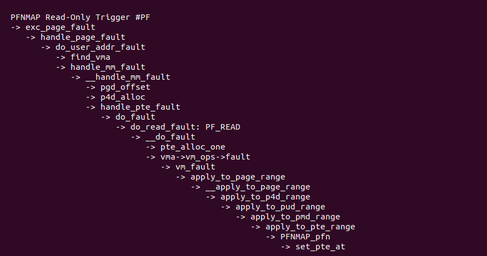Click the pte_alloc_one call
The image size is (487, 256).
tap(193, 147)
